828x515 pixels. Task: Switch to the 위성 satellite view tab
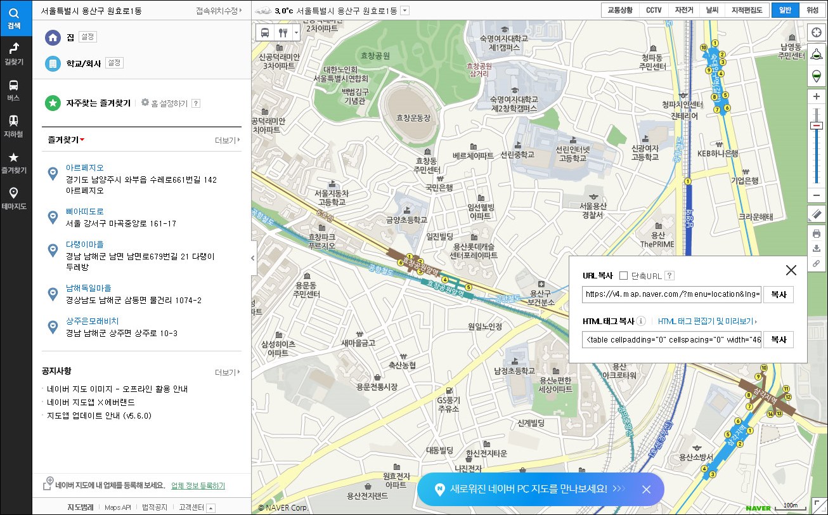pos(812,10)
